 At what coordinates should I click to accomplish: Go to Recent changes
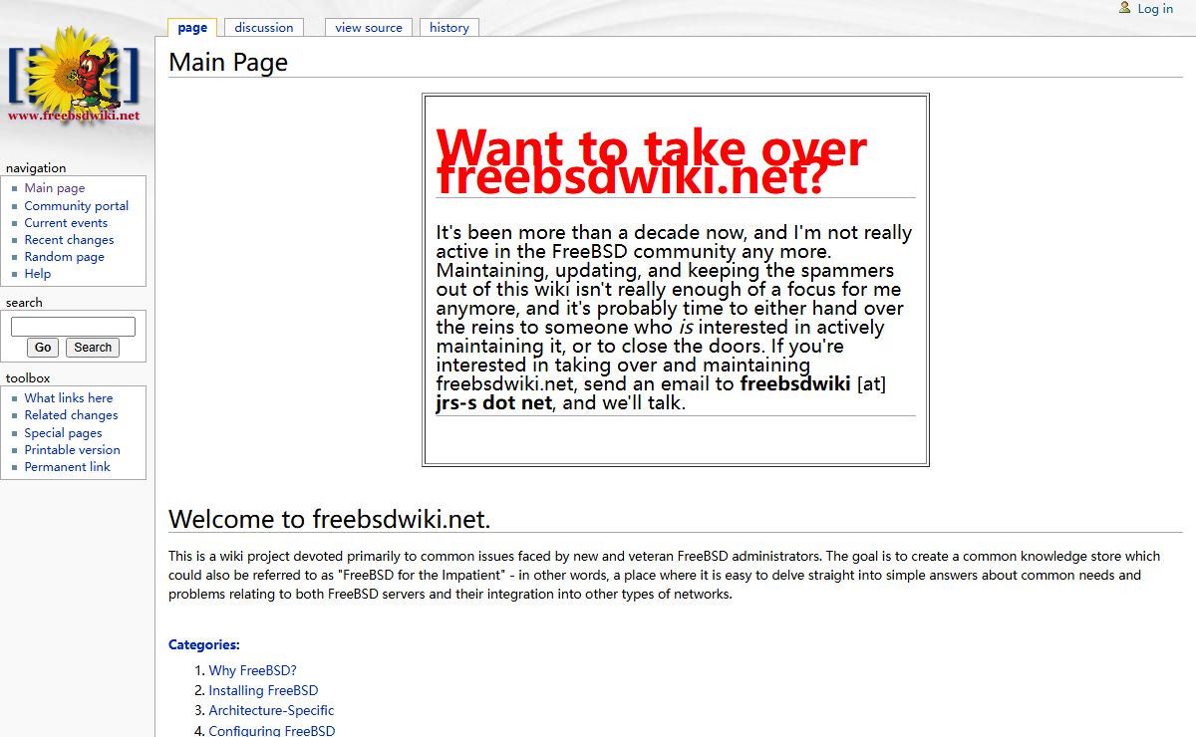(x=69, y=240)
